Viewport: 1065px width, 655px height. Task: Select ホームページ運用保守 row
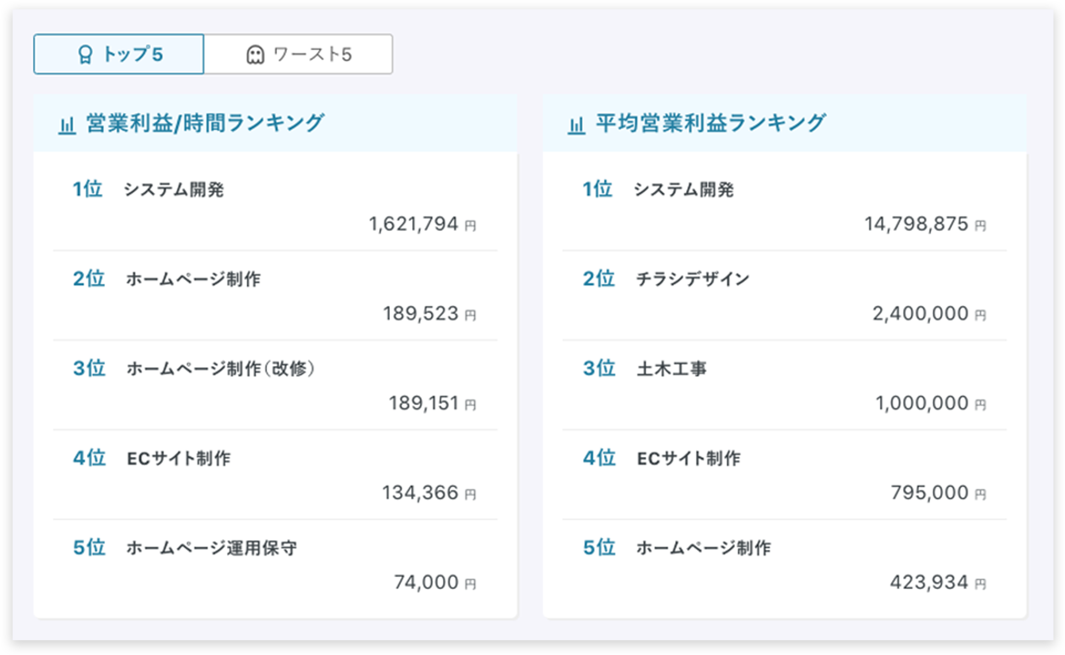(275, 564)
